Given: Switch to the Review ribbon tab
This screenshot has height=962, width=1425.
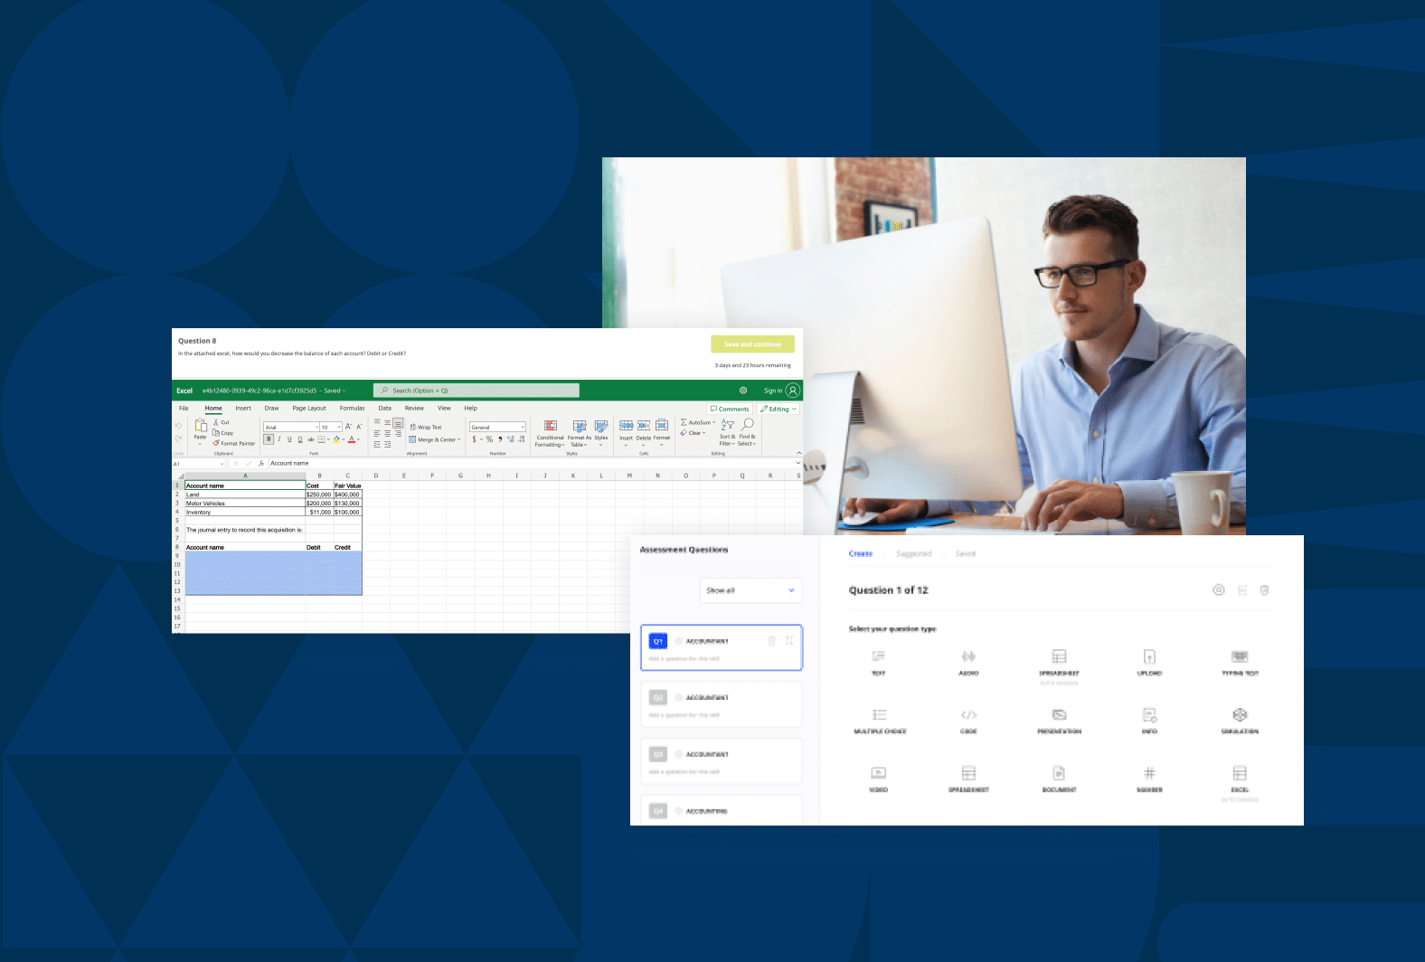Looking at the screenshot, I should pos(414,409).
